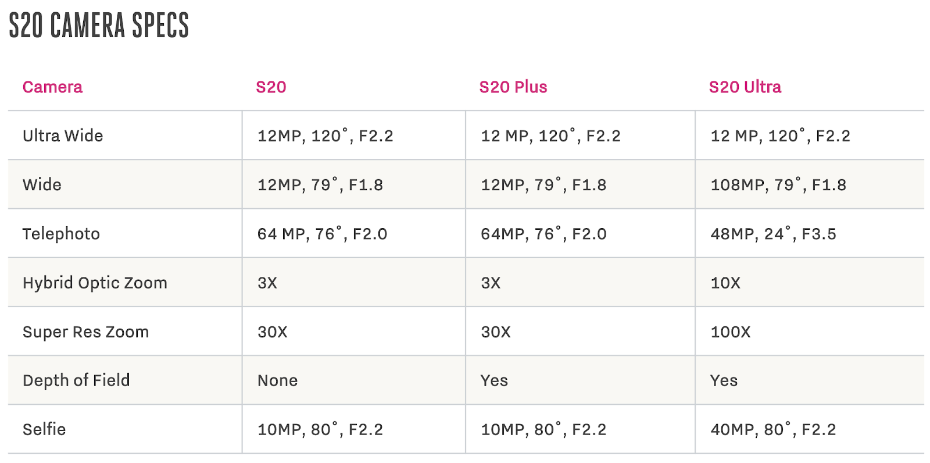The height and width of the screenshot is (463, 930).
Task: Click the S20 CAMERA SPECS heading
Action: (99, 26)
